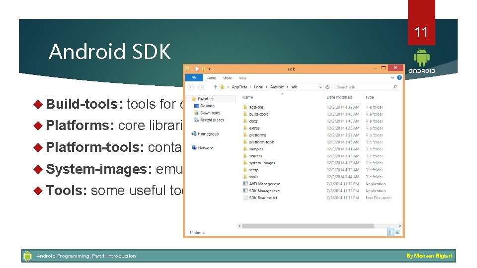Click the SDK Manager.exe application icon

pyautogui.click(x=245, y=191)
